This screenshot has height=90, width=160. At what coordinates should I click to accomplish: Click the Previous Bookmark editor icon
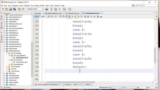[x=75, y=16]
